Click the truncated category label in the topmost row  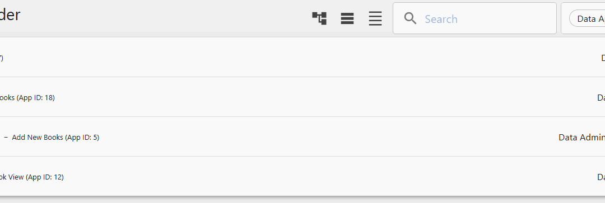coord(603,58)
